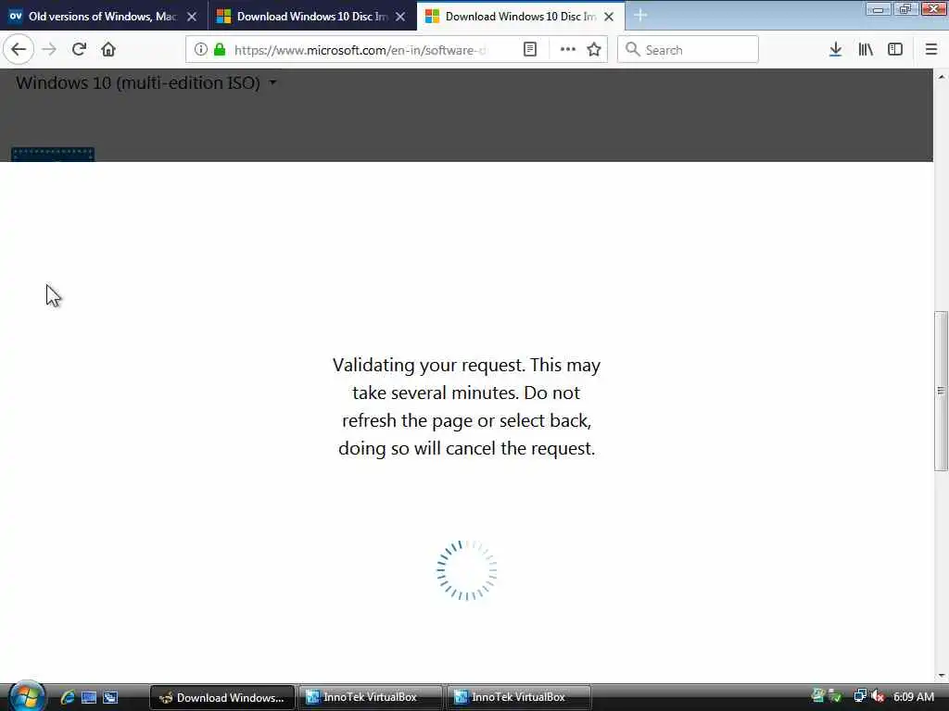
Task: Open the downloads panel
Action: 835,50
